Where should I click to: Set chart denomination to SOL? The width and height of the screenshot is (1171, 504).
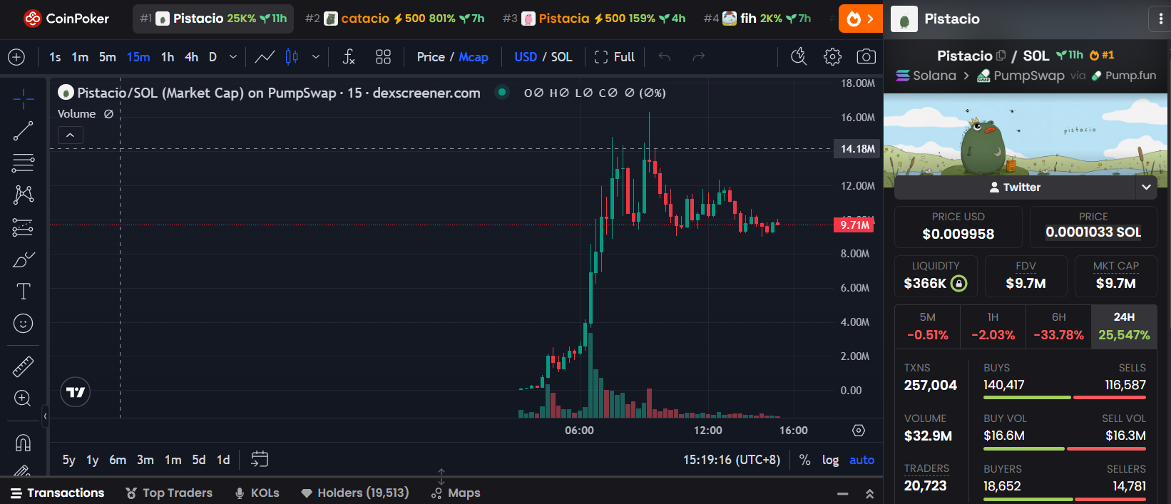(561, 57)
